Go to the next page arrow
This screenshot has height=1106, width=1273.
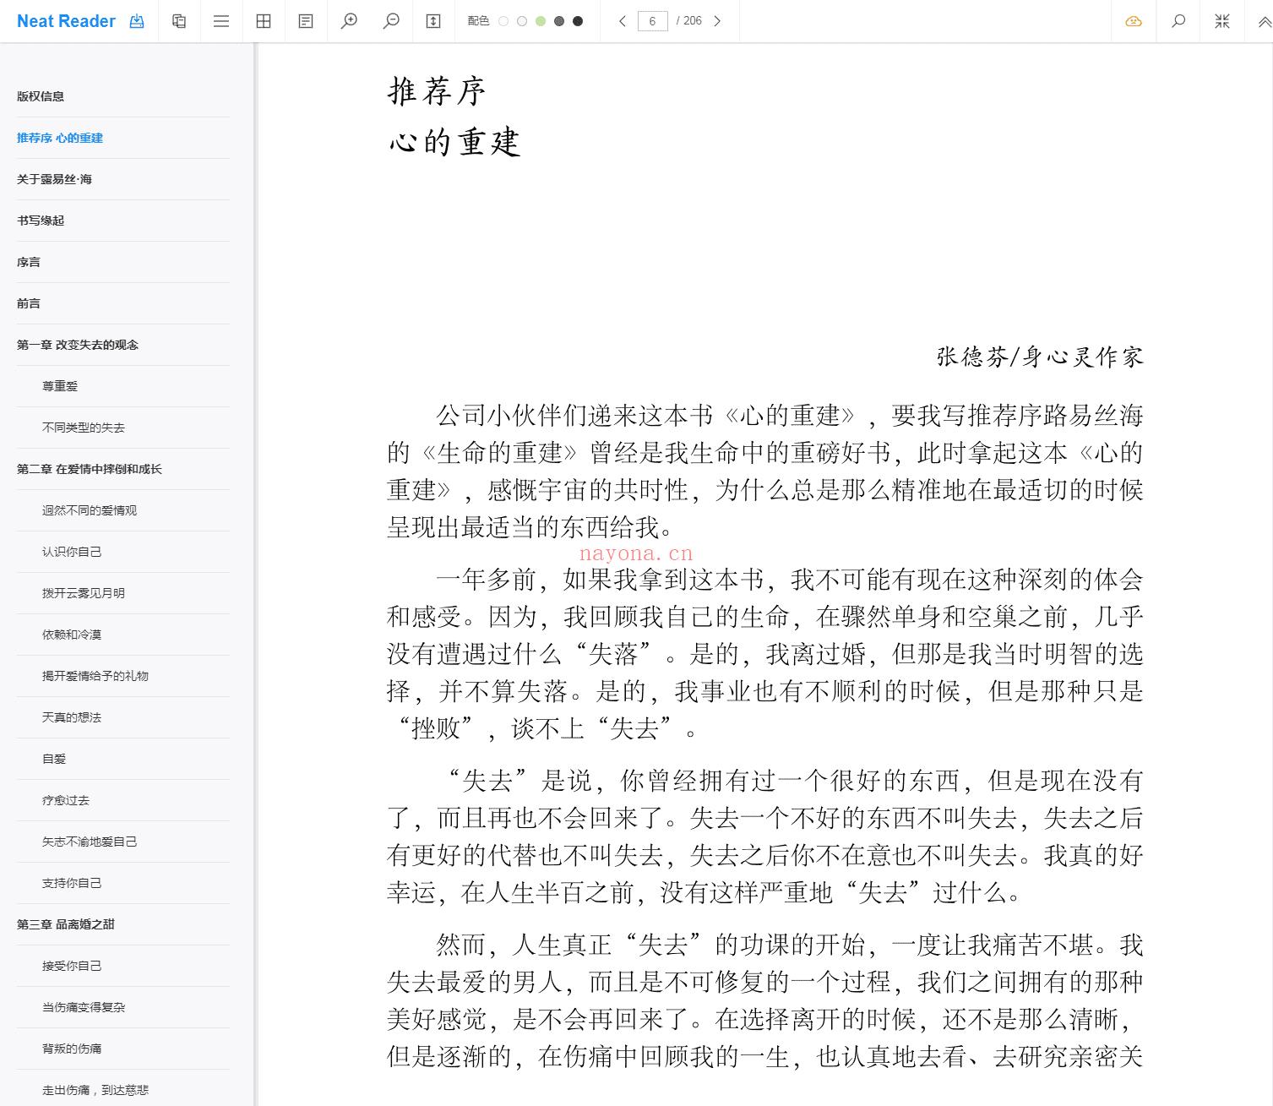[x=717, y=21]
